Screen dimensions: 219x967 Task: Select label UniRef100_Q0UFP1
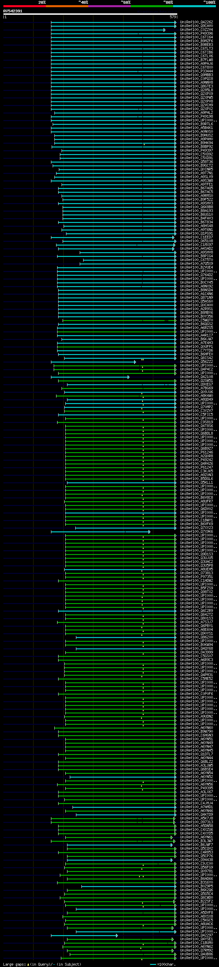(196, 346)
